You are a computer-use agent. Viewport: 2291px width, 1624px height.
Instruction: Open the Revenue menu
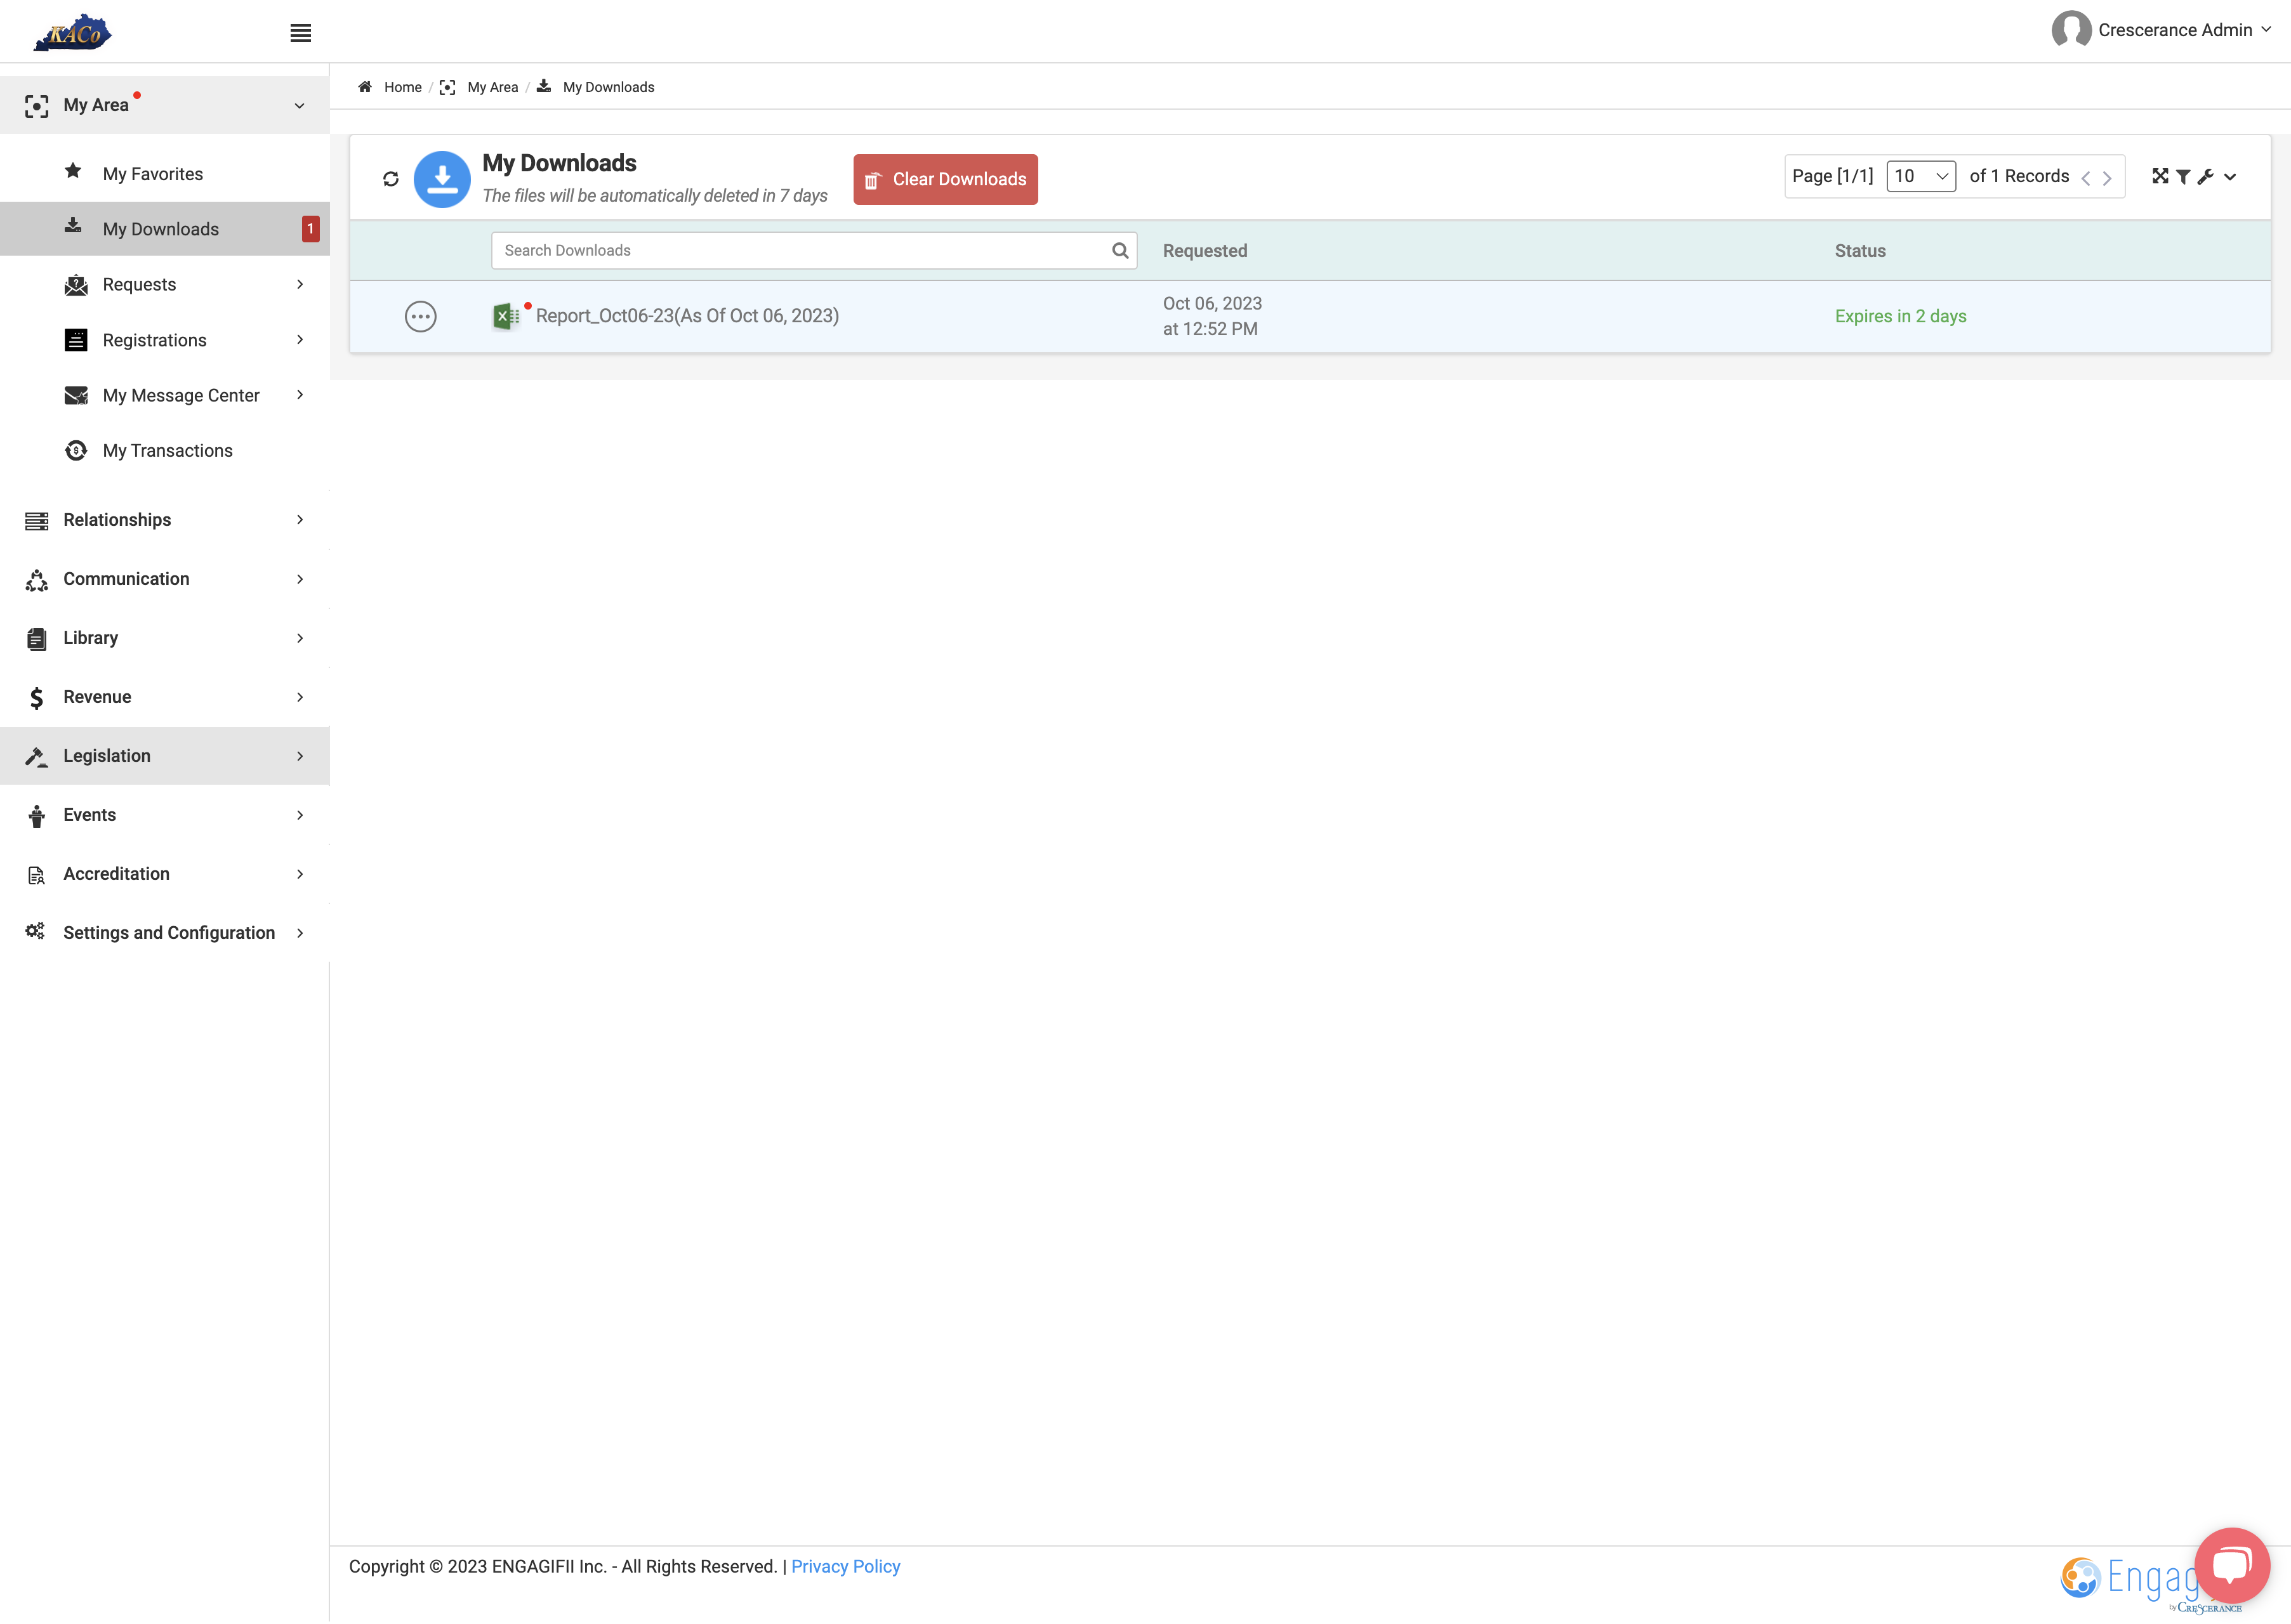tap(165, 697)
